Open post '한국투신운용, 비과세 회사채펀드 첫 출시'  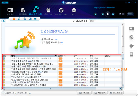coord(29,85)
